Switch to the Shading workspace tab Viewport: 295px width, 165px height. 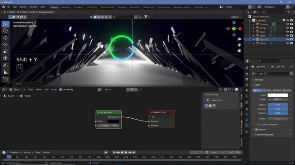point(122,7)
